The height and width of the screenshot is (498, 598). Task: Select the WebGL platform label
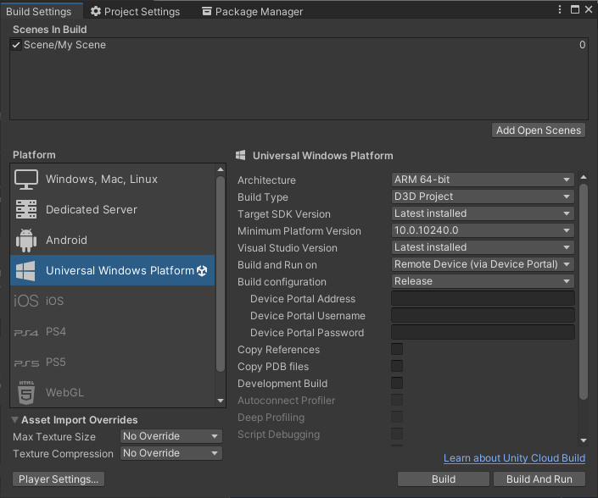[64, 392]
